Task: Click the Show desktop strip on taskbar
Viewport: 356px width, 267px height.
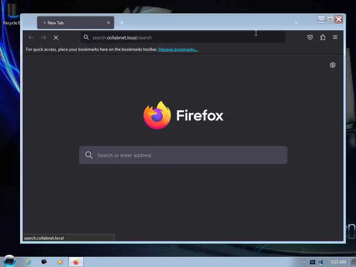Action: click(354, 262)
